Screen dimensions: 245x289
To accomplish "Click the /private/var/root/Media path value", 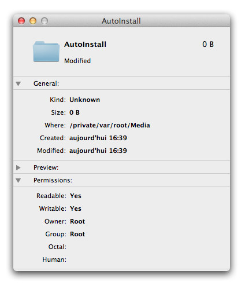I will [x=110, y=125].
